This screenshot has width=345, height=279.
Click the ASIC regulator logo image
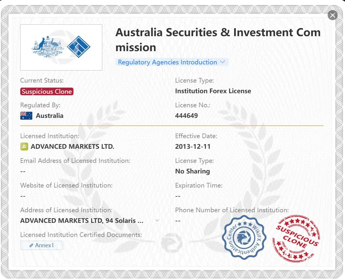click(x=61, y=47)
